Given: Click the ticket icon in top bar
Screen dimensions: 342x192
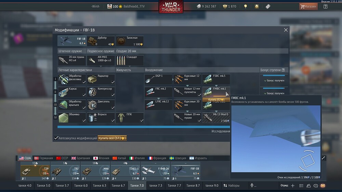Looking at the screenshot, I should pos(268,6).
